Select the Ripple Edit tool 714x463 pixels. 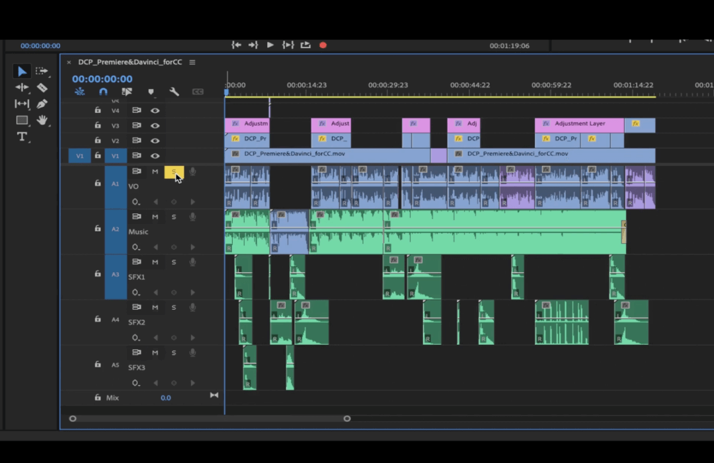(22, 87)
